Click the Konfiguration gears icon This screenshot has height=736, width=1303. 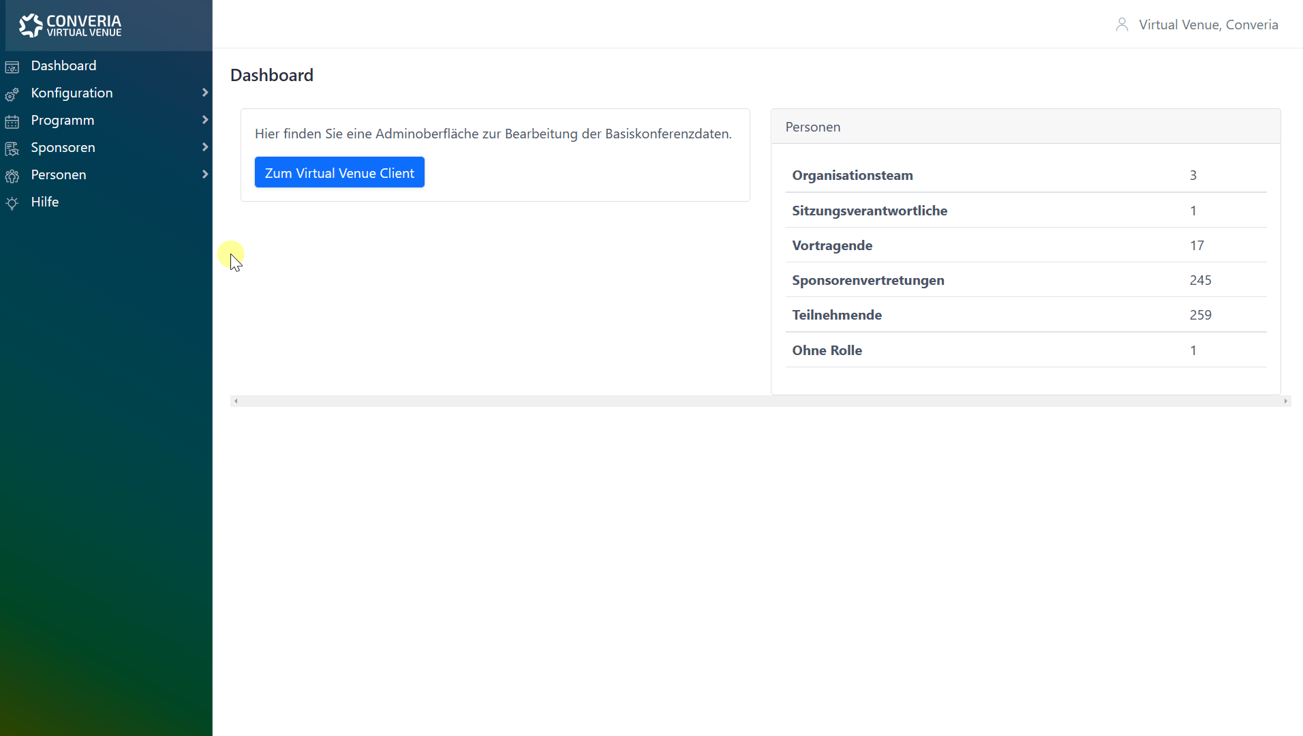[12, 94]
